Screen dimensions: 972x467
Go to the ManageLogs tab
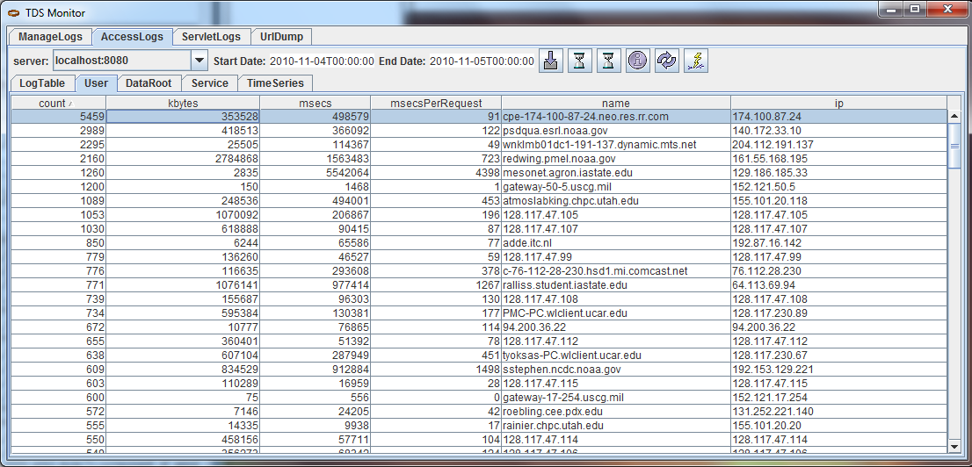click(x=50, y=37)
